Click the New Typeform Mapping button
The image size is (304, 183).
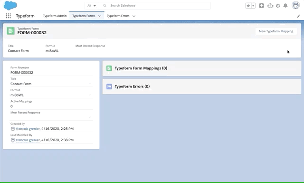[276, 31]
